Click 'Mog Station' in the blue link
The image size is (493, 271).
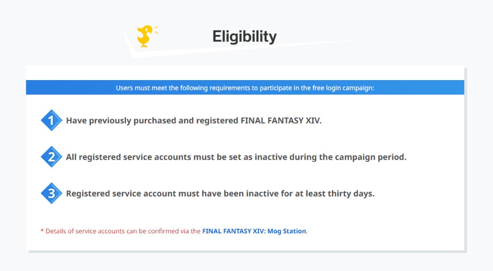point(287,231)
